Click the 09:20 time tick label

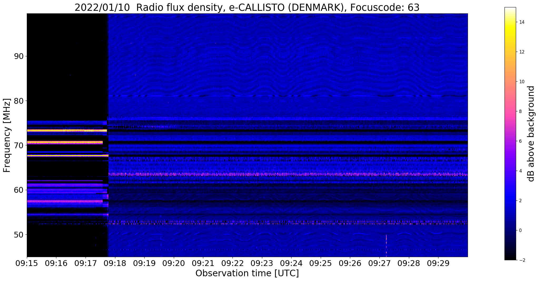(174, 264)
